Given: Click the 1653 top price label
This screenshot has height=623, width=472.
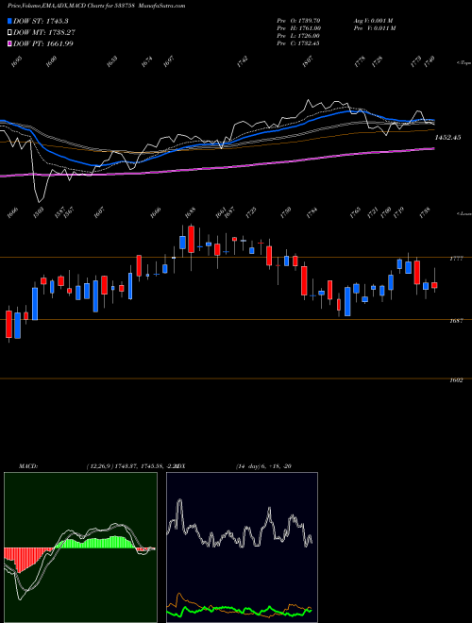Looking at the screenshot, I should pos(112,61).
